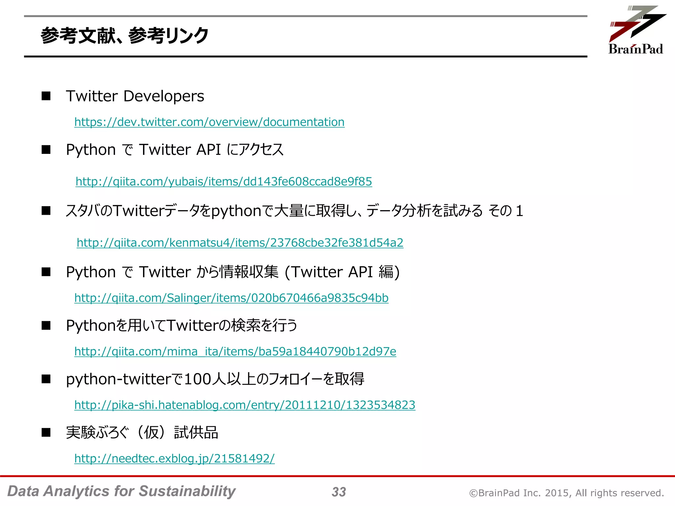
Task: Select the 'python-twitterで100人以上' bullet text
Action: tap(215, 379)
